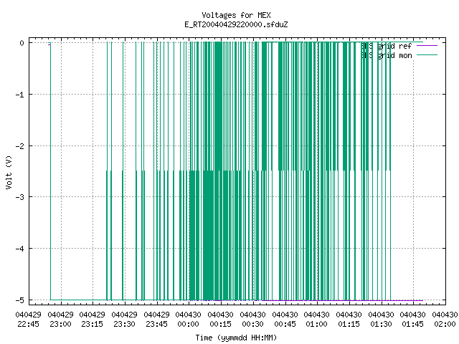
Task: Click the 'Volt (V)' y-axis label
Action: point(9,172)
